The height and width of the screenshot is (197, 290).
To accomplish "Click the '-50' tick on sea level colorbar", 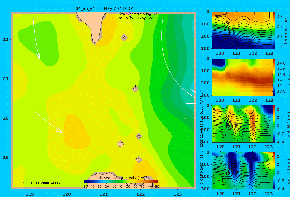I will (x=85, y=187).
